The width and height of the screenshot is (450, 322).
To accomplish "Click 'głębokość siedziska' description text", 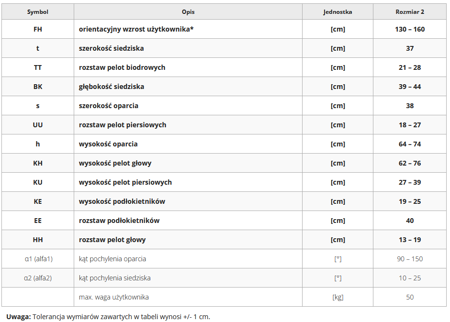I will coord(112,87).
